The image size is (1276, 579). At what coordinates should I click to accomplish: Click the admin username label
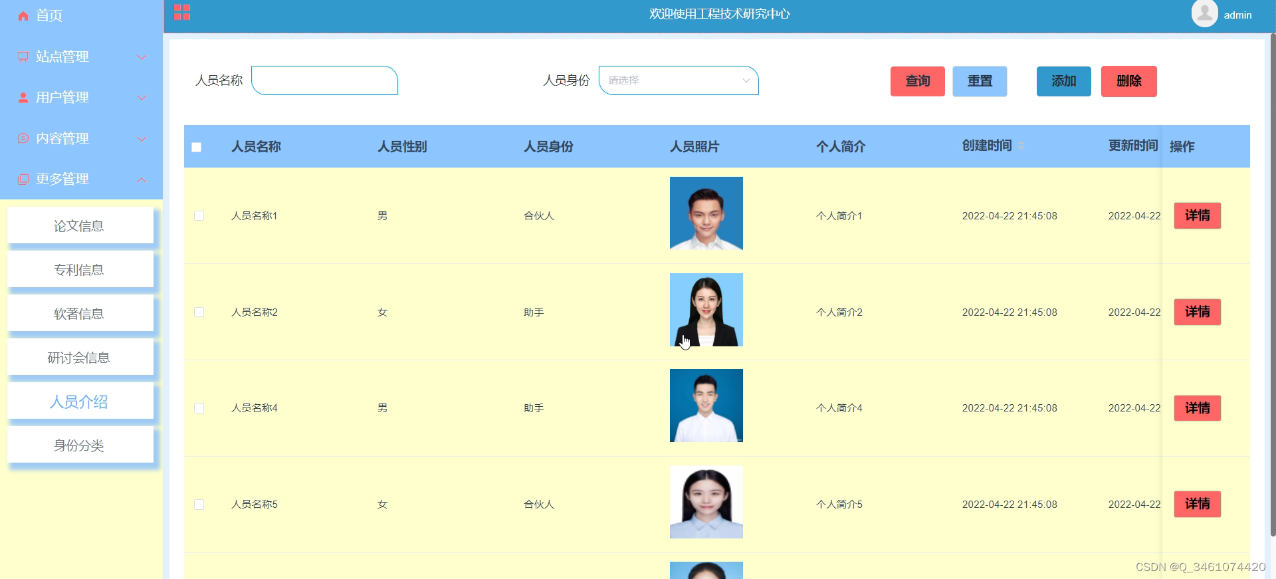(1237, 15)
